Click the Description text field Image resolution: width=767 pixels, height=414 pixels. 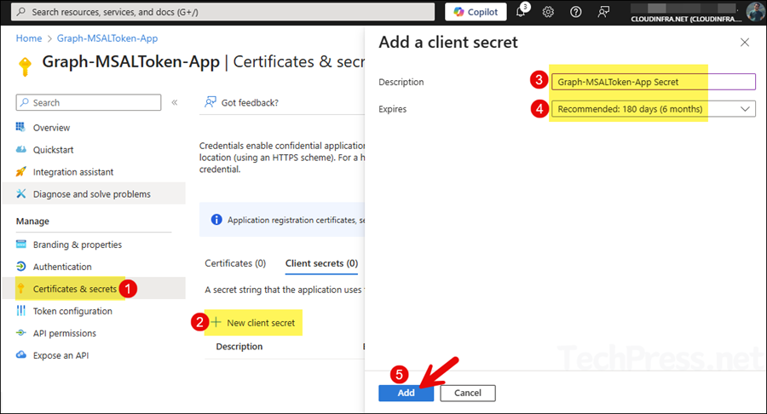tap(653, 82)
